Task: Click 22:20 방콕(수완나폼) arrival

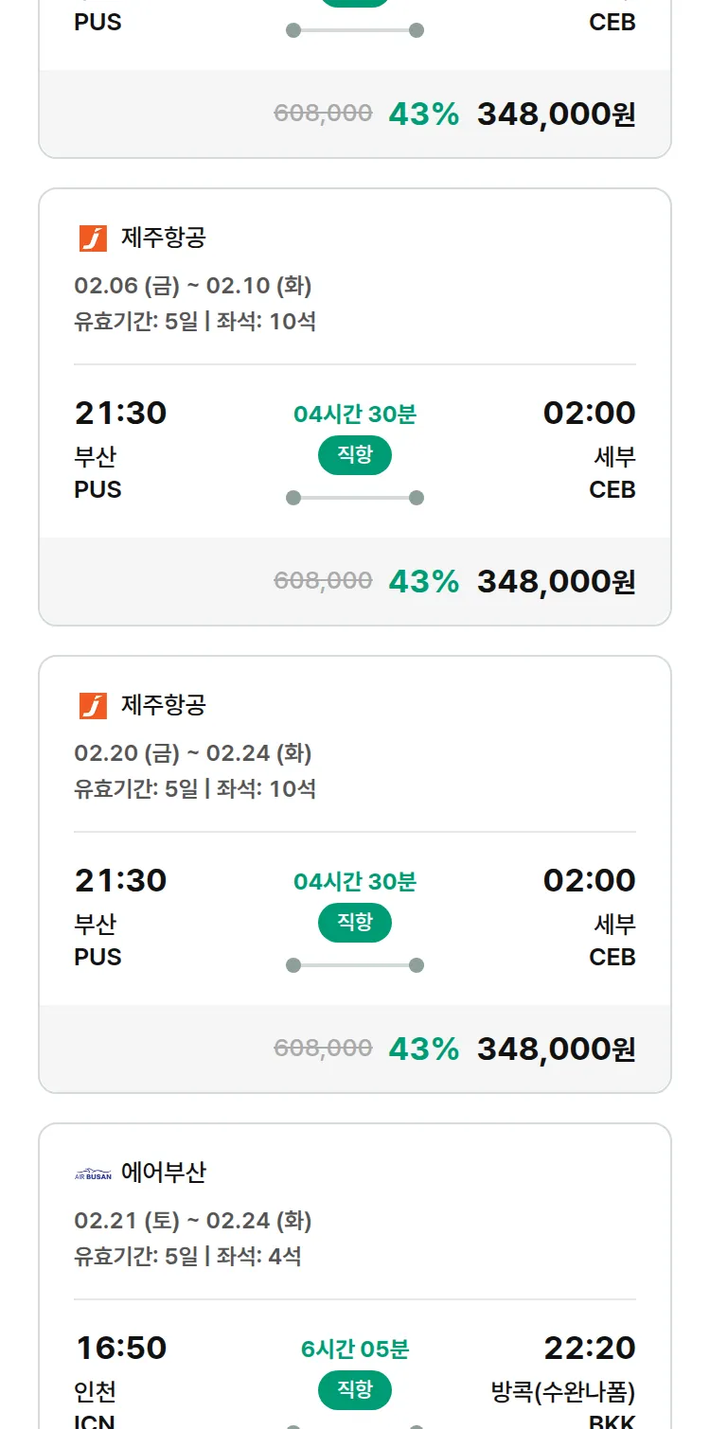Action: point(589,1348)
